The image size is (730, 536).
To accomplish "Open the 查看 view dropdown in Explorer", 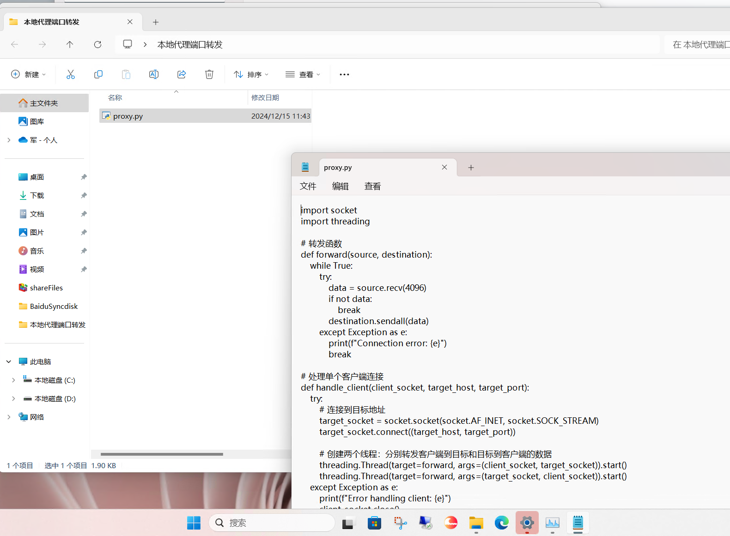I will coord(303,74).
